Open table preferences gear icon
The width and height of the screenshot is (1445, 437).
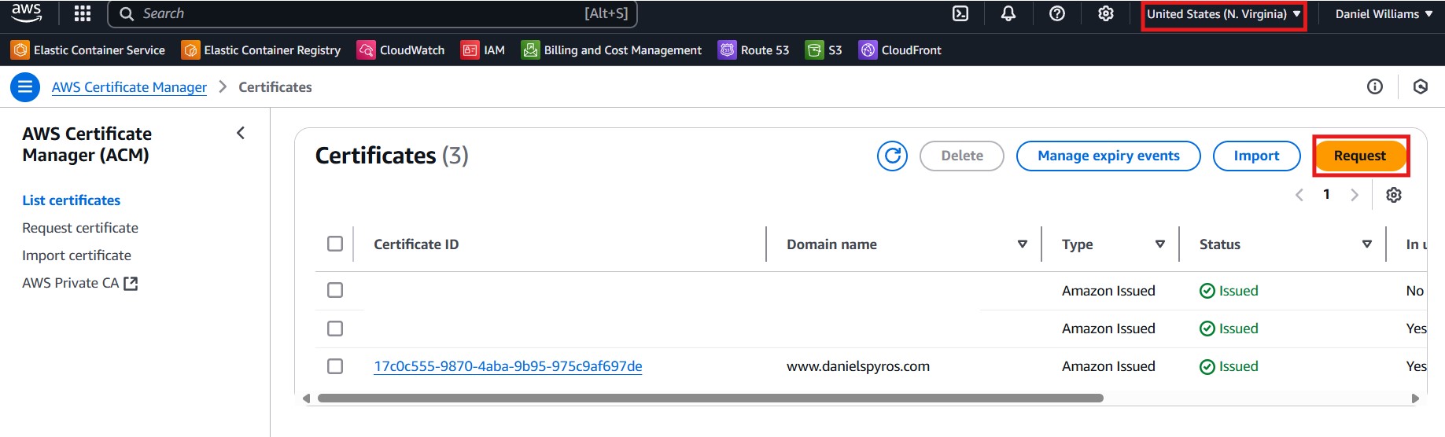(1394, 195)
